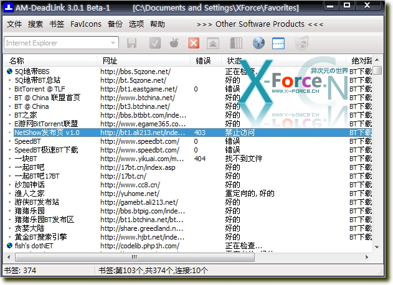The image size is (393, 285).
Task: Click the 书签: 374 status bar entry
Action: (x=21, y=271)
